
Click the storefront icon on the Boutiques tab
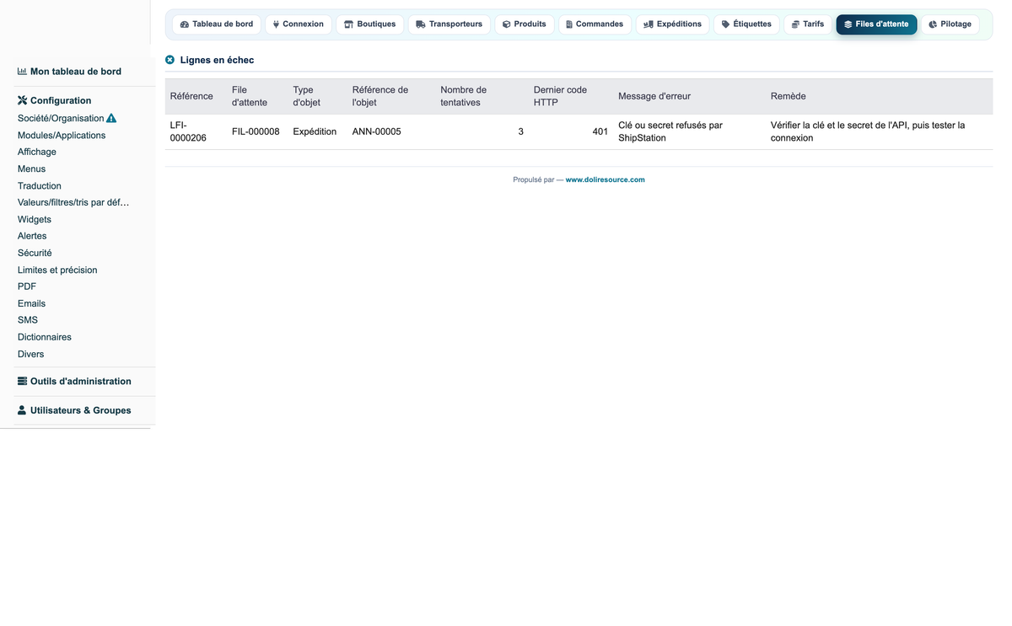tap(348, 24)
